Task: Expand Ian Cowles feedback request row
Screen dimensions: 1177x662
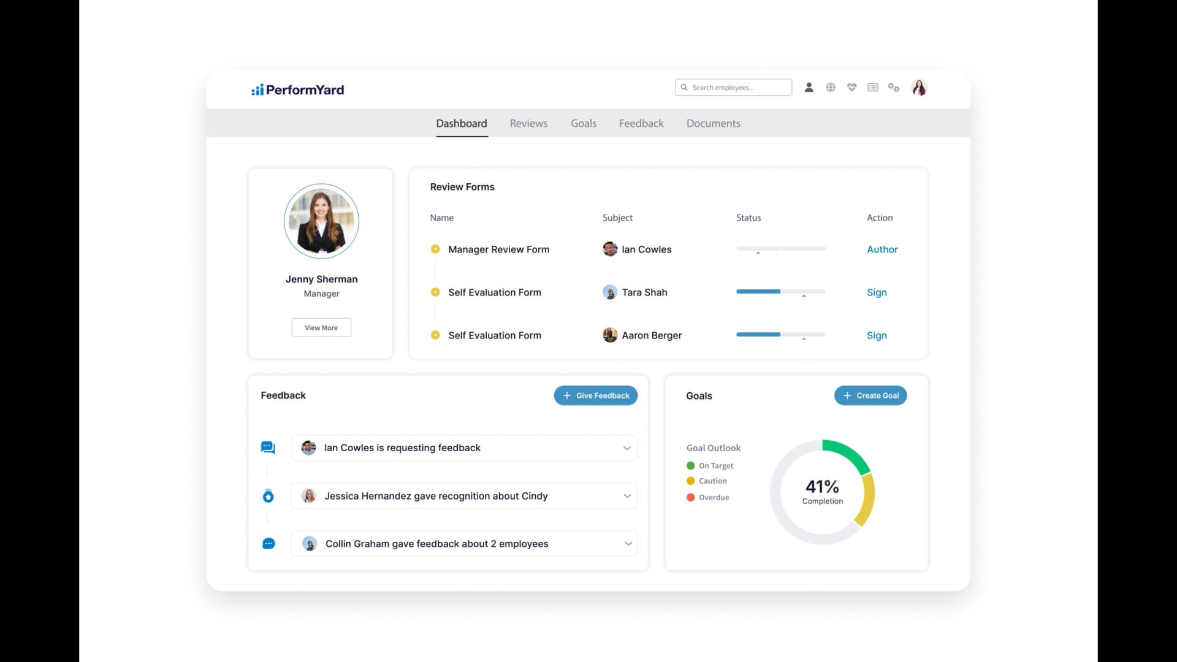Action: click(x=627, y=448)
